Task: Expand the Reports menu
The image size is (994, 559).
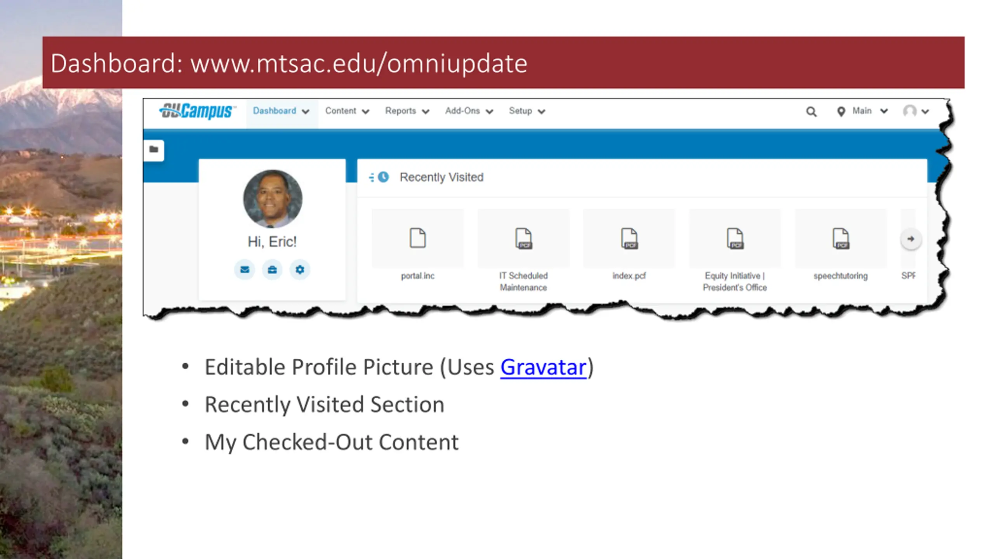Action: (x=407, y=111)
